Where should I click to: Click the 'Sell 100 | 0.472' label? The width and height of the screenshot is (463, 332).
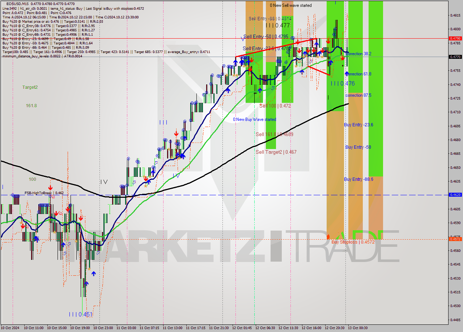(275, 106)
